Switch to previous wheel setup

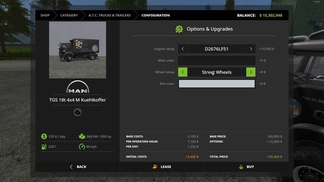[x=183, y=72]
